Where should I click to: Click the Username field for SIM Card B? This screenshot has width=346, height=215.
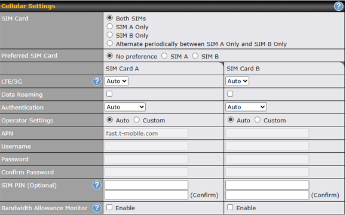pyautogui.click(x=267, y=146)
